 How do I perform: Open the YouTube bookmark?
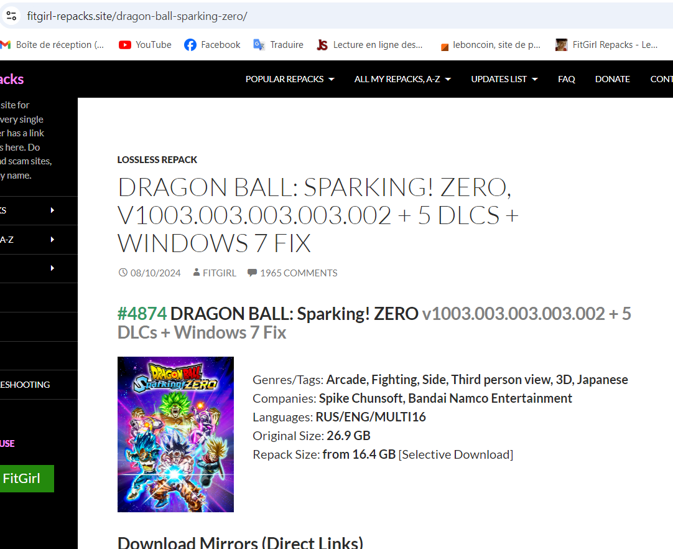click(145, 45)
